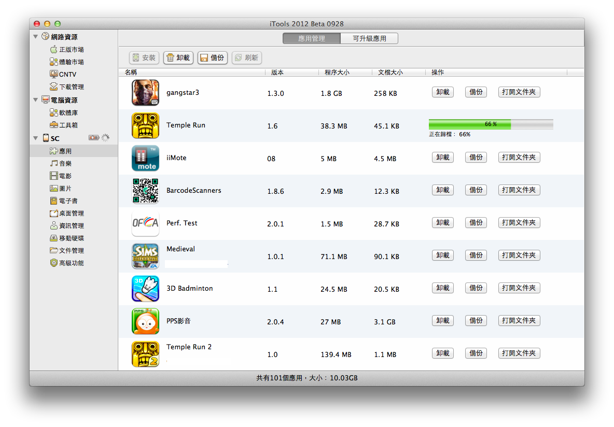
Task: Collapse the SC device tree
Action: (36, 138)
